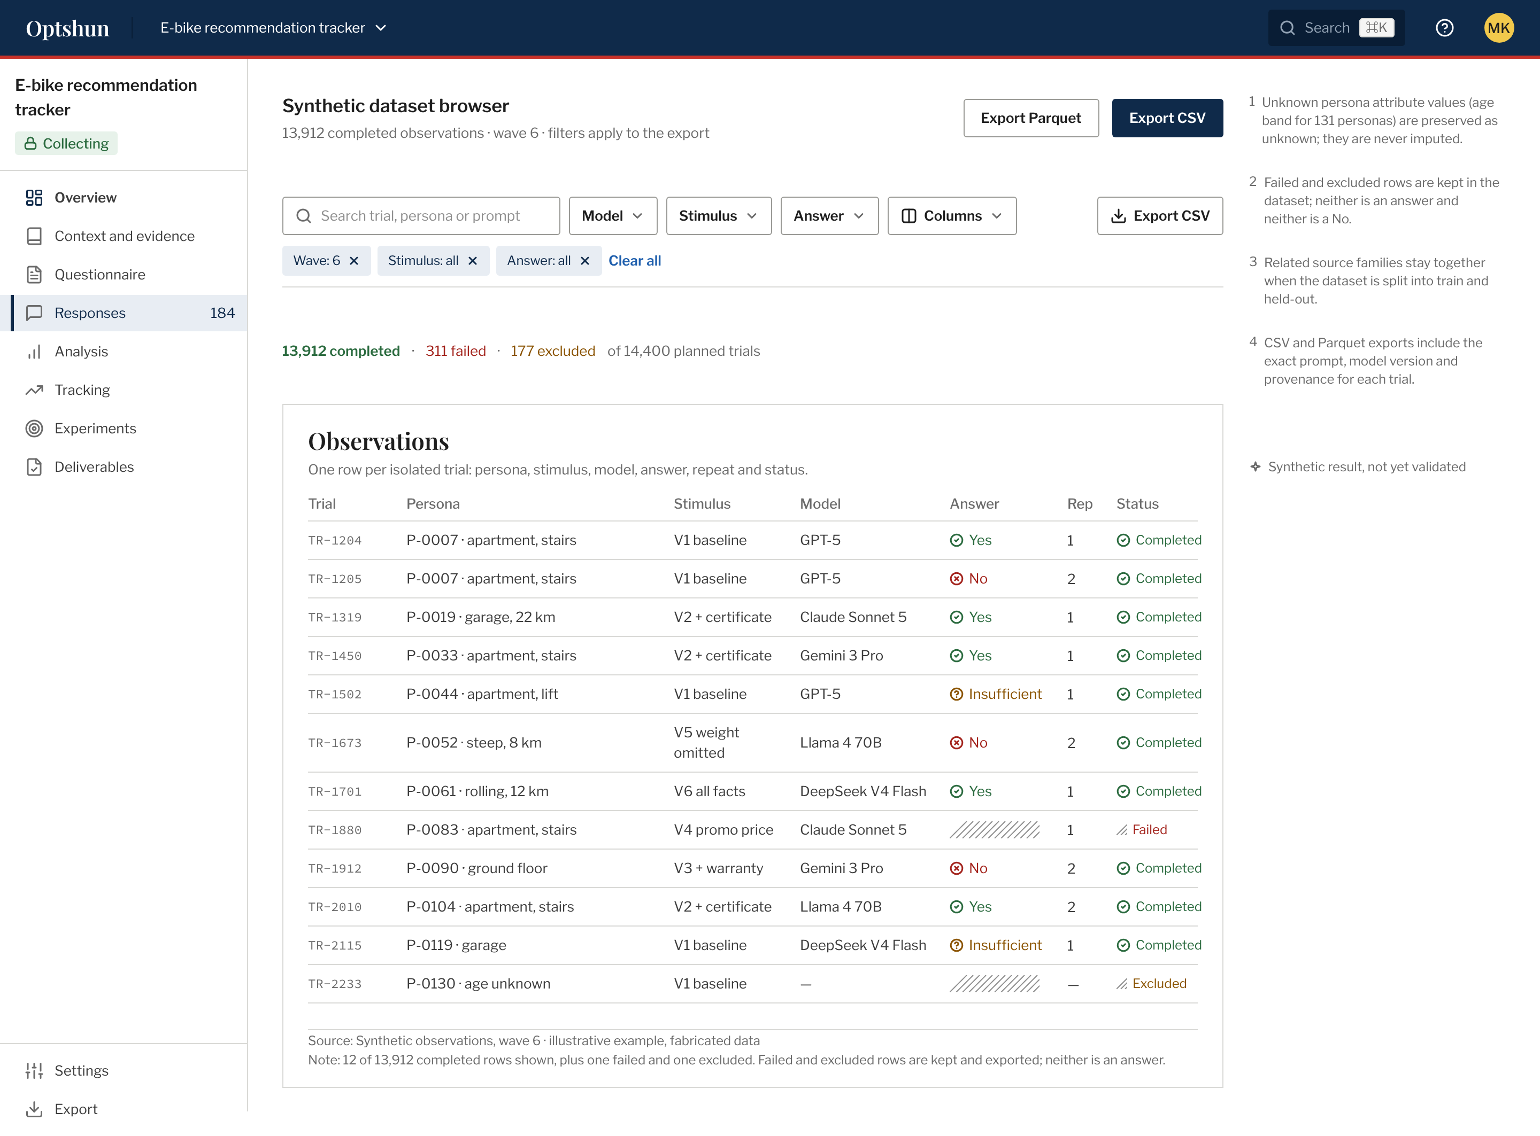Open the MK user avatar

click(x=1498, y=27)
